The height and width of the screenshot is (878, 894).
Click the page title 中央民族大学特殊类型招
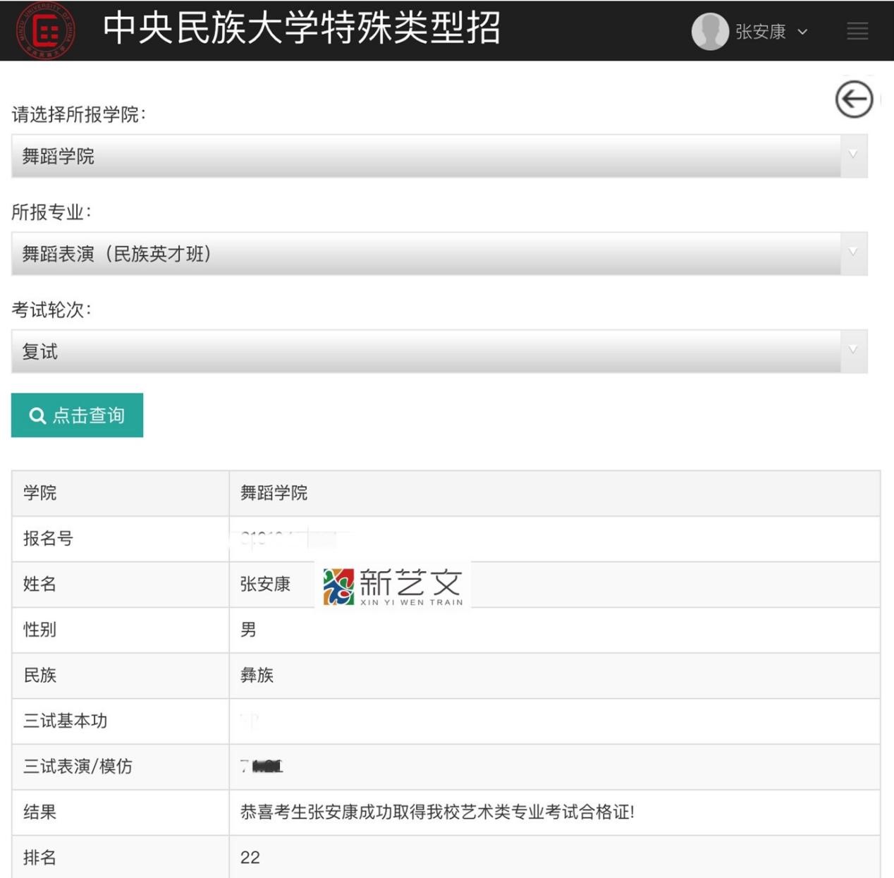point(302,29)
